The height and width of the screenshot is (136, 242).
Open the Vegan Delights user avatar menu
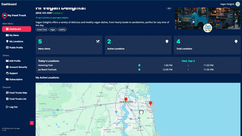238,4
